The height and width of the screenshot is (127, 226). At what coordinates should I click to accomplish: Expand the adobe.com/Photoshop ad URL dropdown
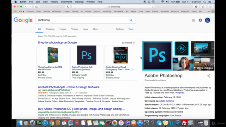(71, 90)
